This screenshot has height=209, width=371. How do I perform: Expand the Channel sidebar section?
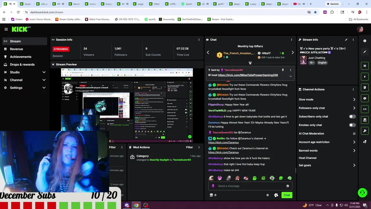(x=44, y=80)
